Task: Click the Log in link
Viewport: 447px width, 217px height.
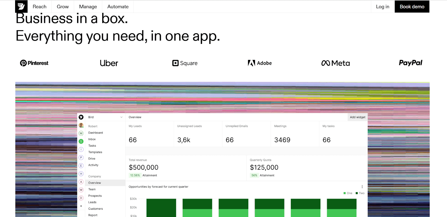Action: pos(382,7)
